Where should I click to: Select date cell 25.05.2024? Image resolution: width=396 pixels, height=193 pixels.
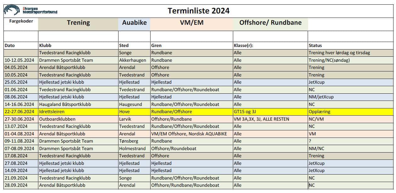[21, 82]
